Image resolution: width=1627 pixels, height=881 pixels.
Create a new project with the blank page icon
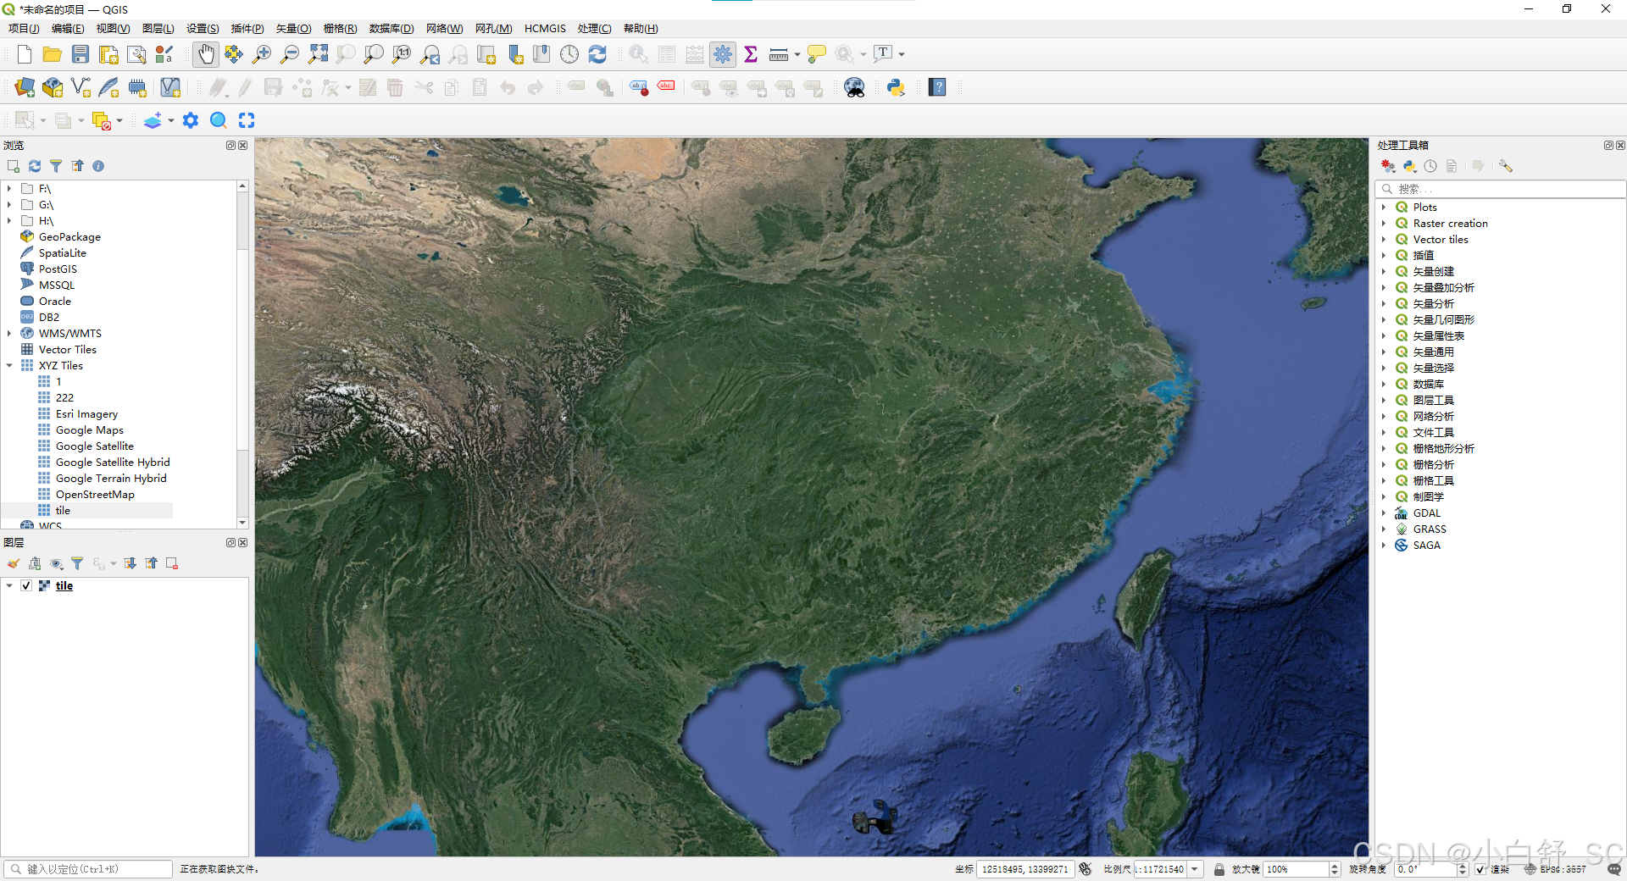coord(25,54)
